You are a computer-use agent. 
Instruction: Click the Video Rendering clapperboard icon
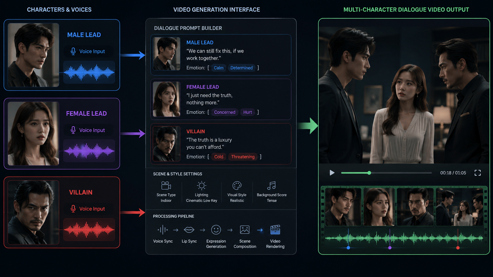tap(275, 230)
